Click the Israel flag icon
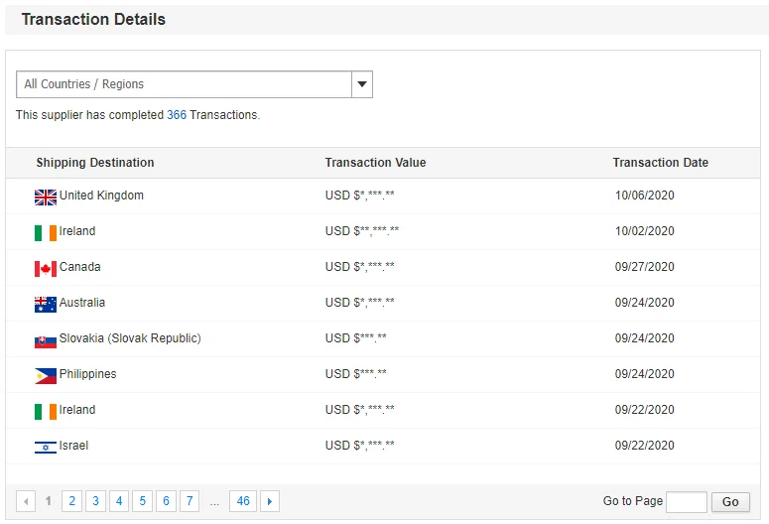This screenshot has width=769, height=524. pyautogui.click(x=46, y=448)
